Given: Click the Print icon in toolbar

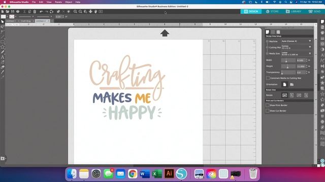Looking at the screenshot, I should [18, 12].
